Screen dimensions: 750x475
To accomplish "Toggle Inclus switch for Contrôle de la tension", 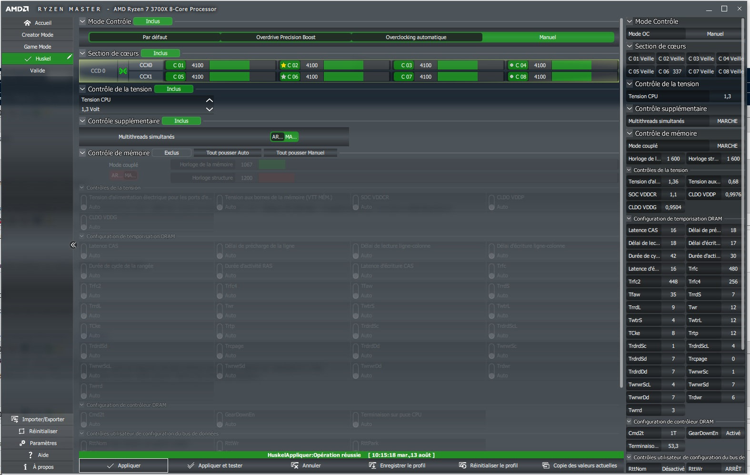I will pyautogui.click(x=174, y=89).
